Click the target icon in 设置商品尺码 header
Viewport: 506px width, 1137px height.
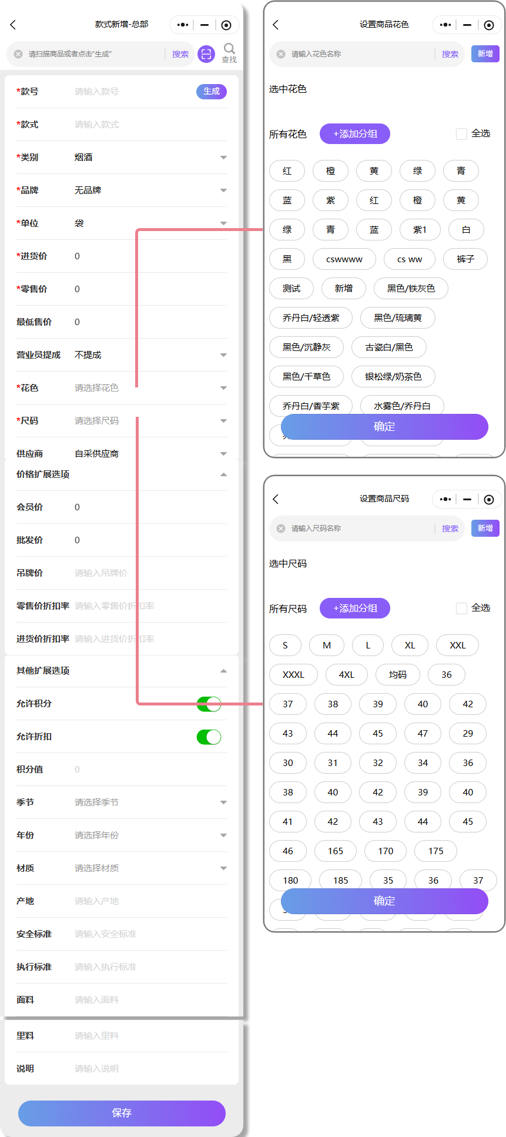489,499
